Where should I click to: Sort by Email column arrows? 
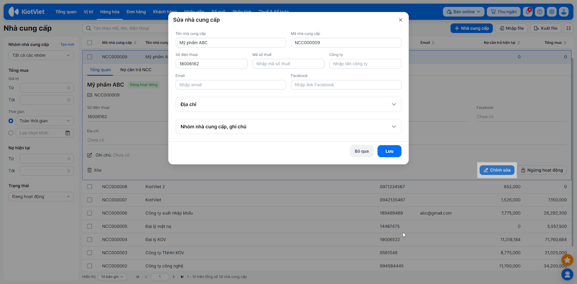(433, 43)
